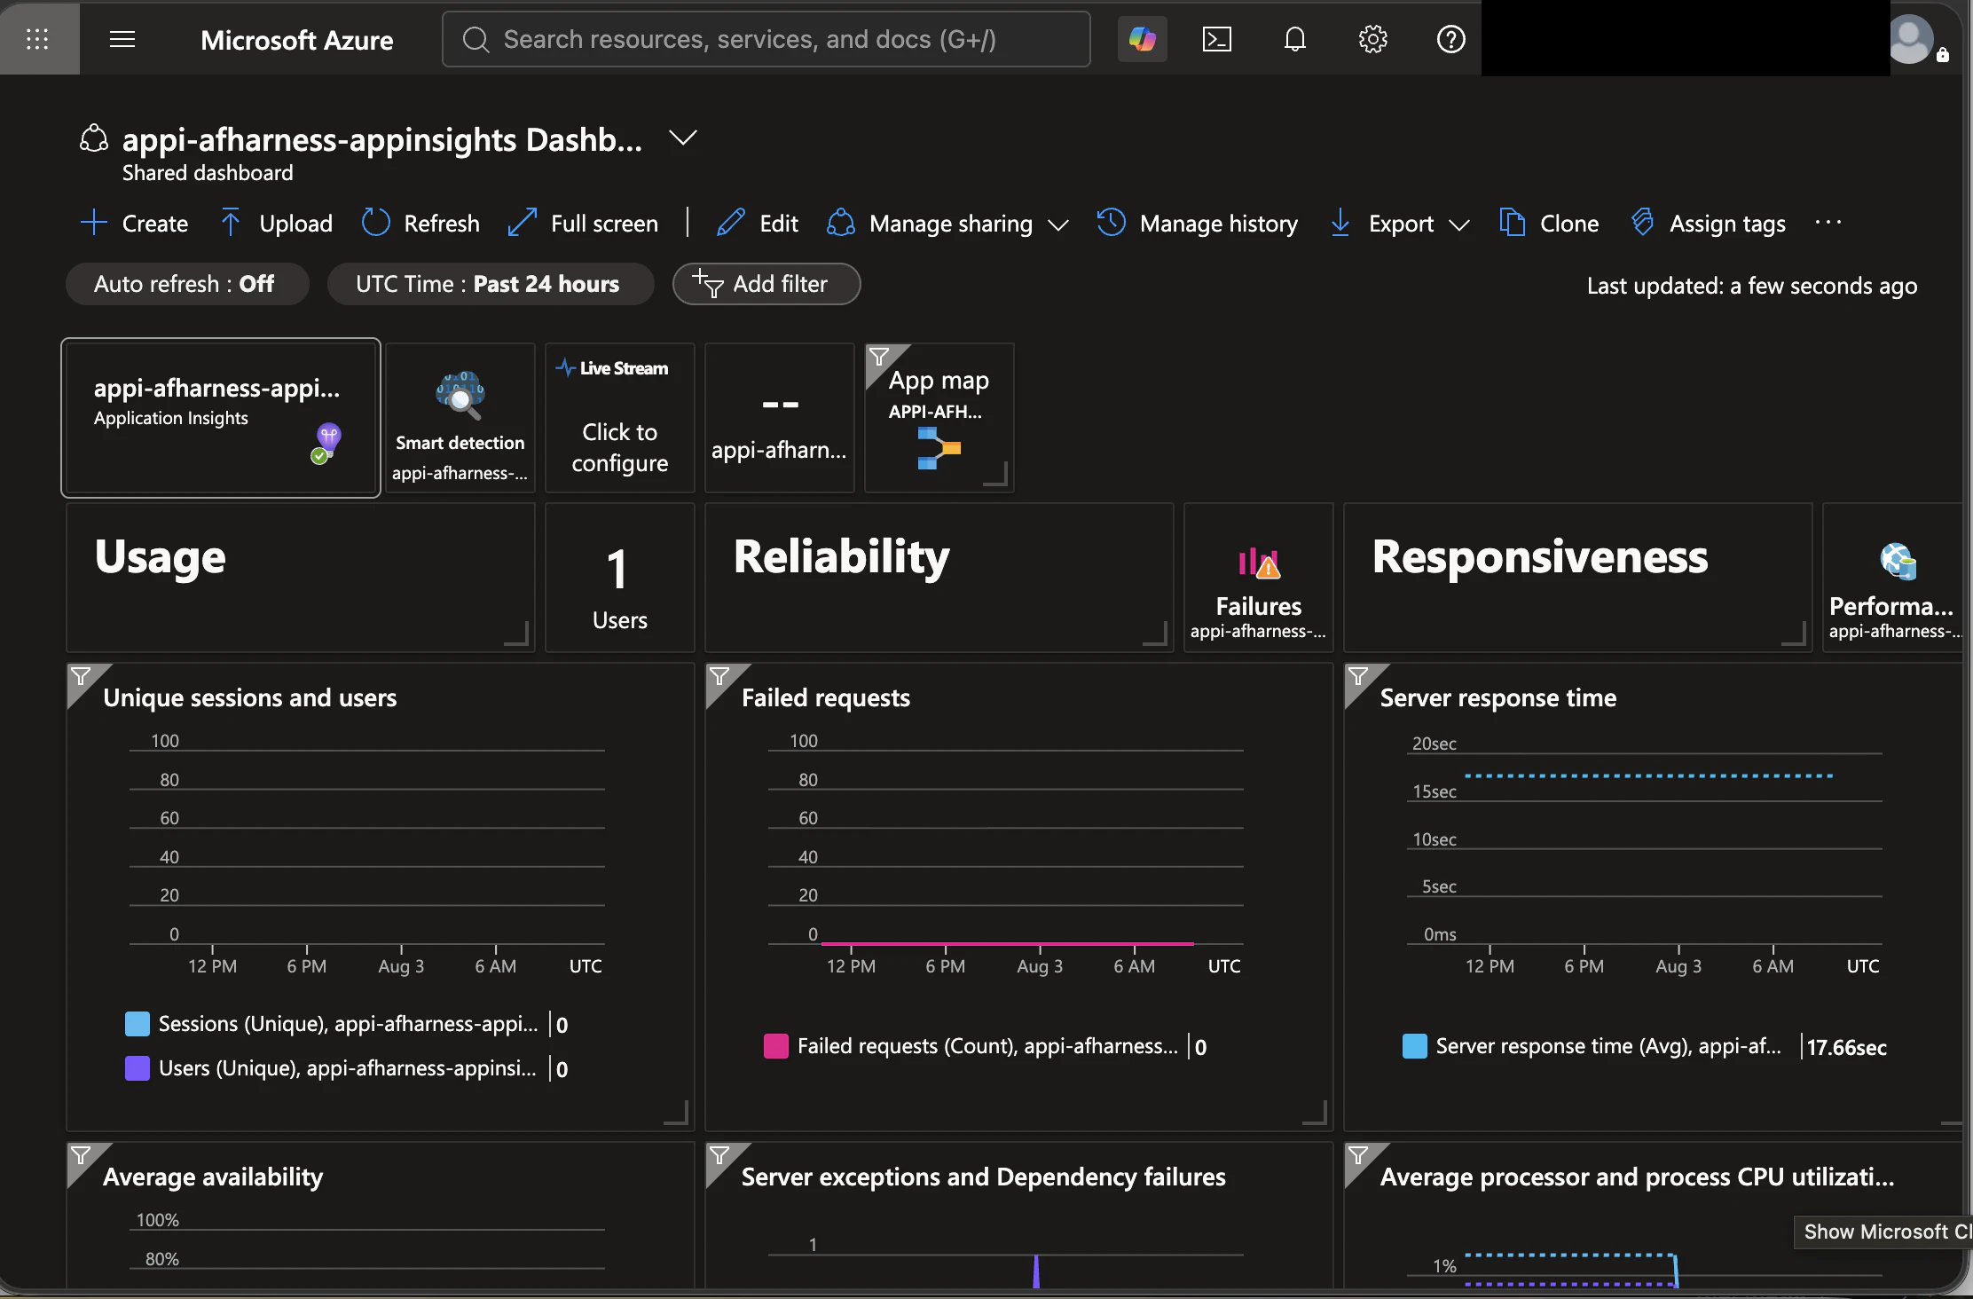Click the Responsiveness heading tile
1973x1299 pixels.
1578,578
